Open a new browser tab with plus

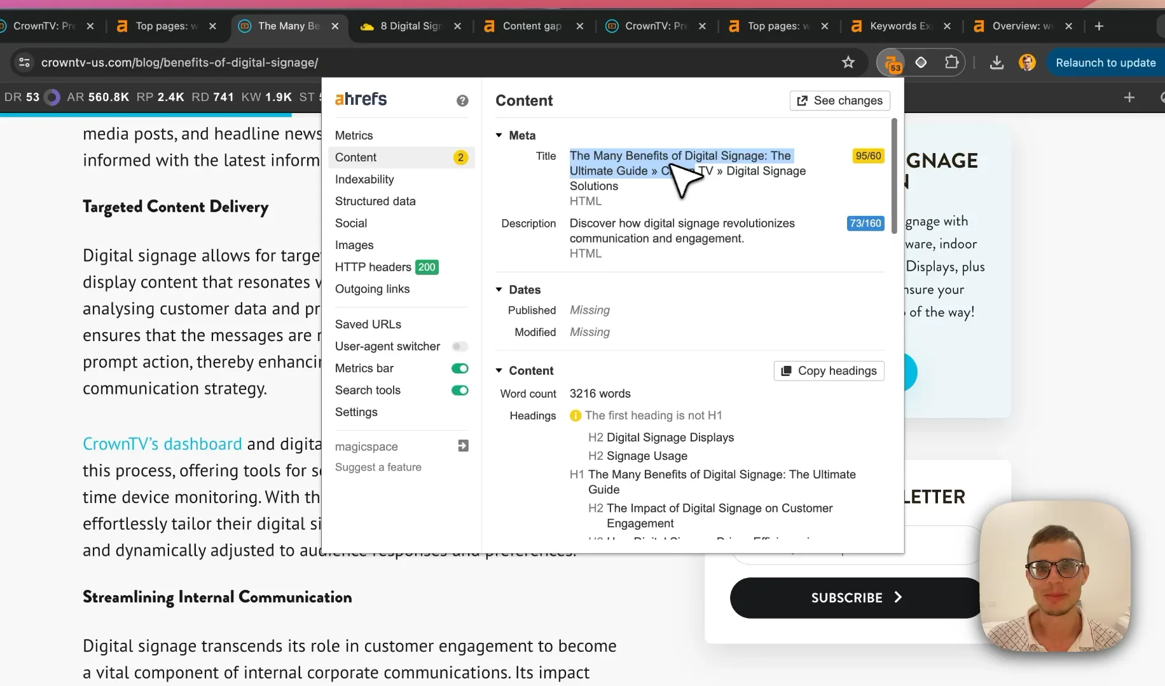(1099, 26)
